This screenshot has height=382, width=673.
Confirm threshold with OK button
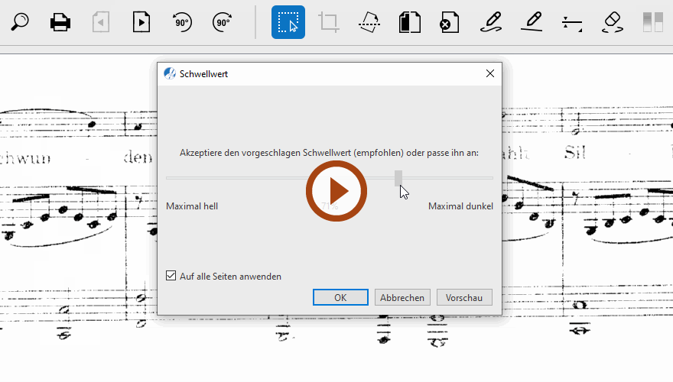(340, 297)
